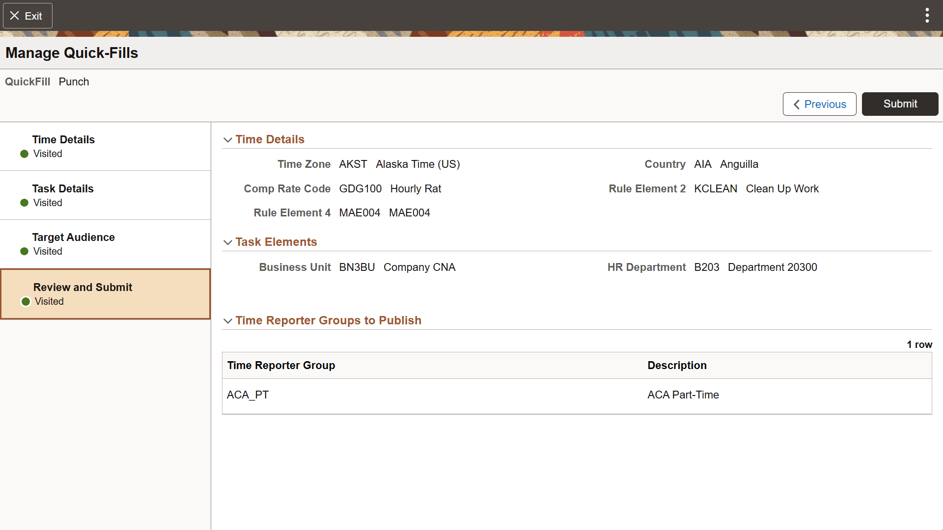
Task: Click the Time Reporter Group column header
Action: 281,365
